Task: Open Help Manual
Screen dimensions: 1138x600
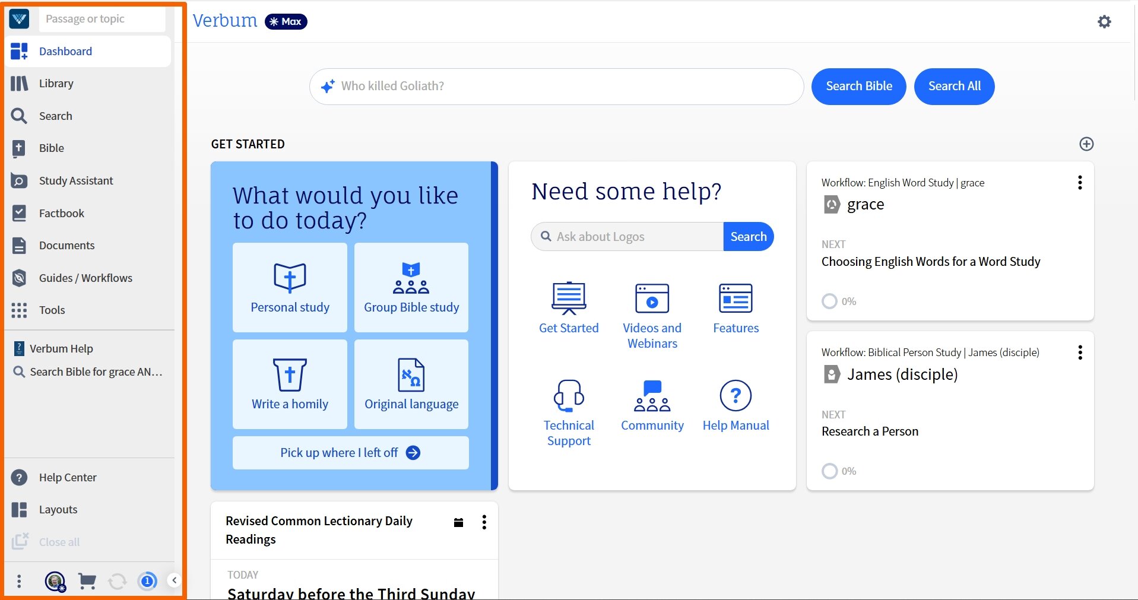Action: [736, 406]
